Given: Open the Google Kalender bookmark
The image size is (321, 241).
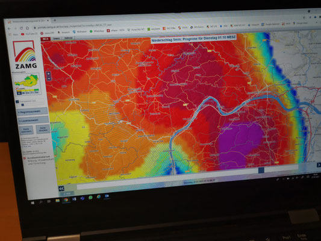Looking at the screenshot, I should click(x=270, y=24).
